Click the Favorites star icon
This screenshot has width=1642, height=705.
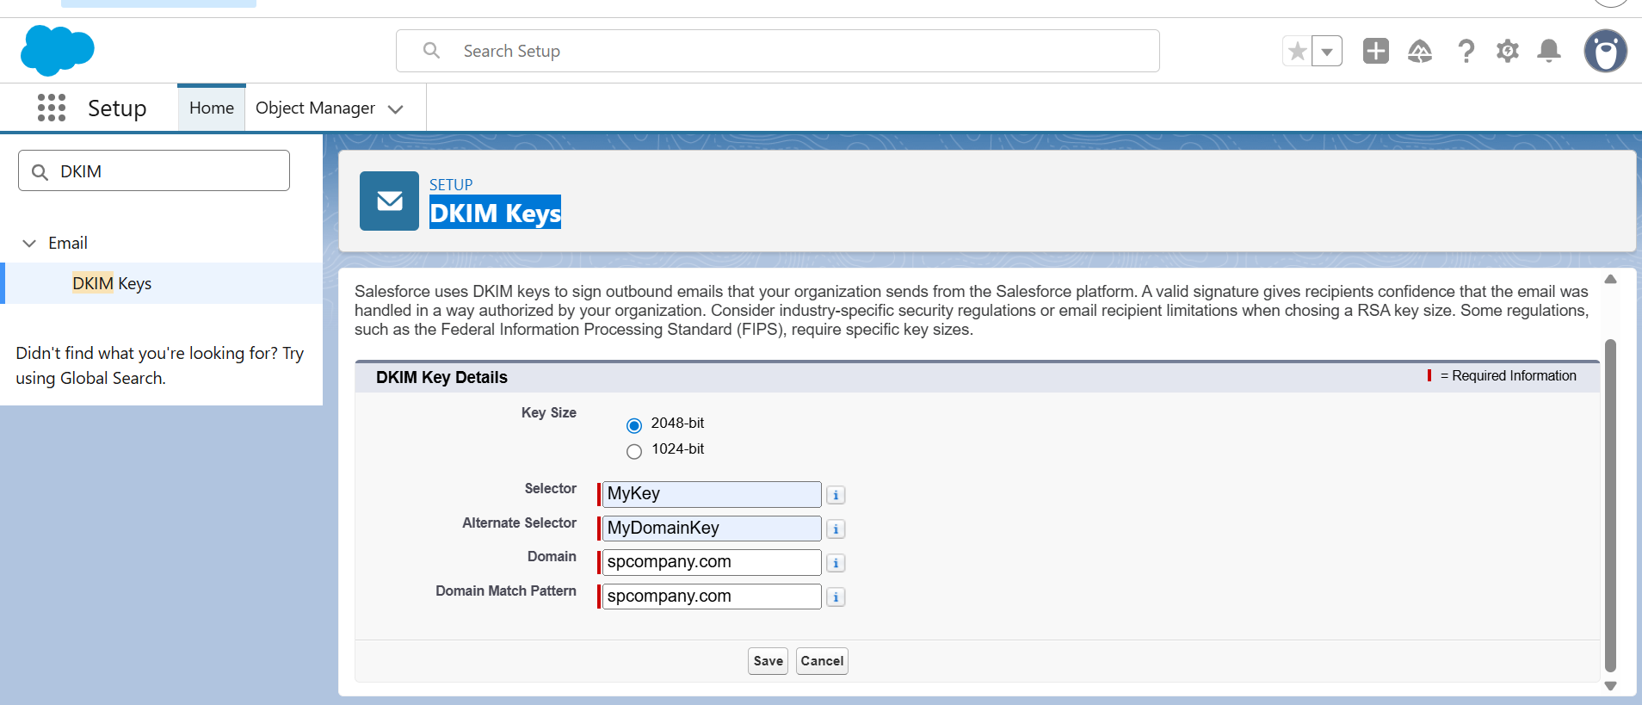[1297, 52]
